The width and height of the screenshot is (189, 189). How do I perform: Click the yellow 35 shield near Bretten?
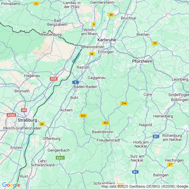tap(155, 43)
